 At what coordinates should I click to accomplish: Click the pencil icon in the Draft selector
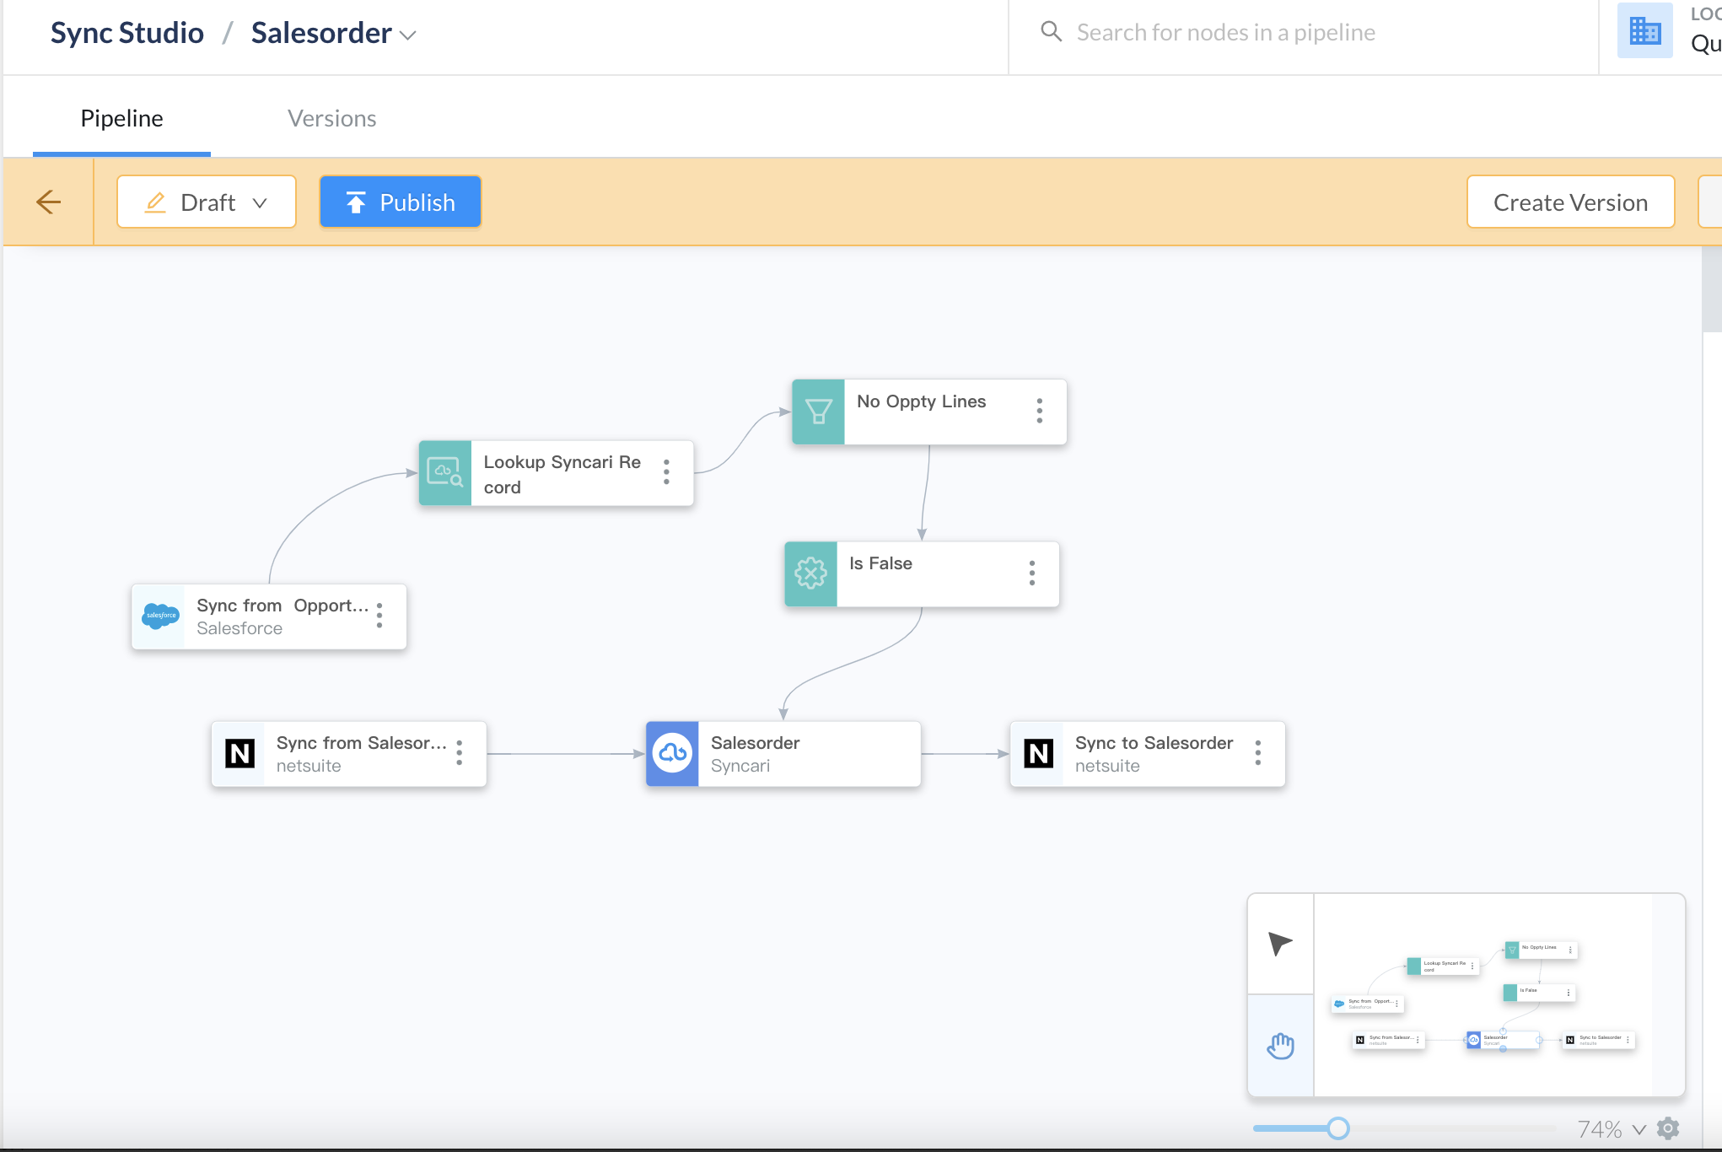click(155, 202)
